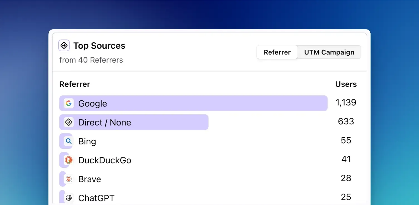Switch to the Referrer tab
Screen dimensions: 419x205
277,52
